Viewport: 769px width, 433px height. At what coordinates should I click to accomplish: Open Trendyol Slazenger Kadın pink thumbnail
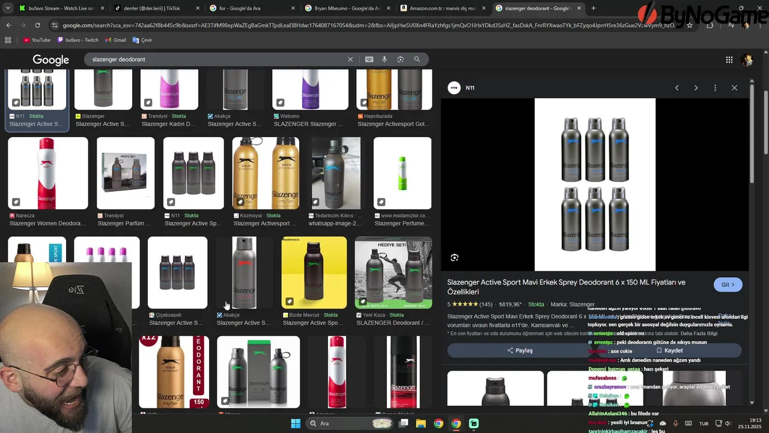tap(169, 89)
